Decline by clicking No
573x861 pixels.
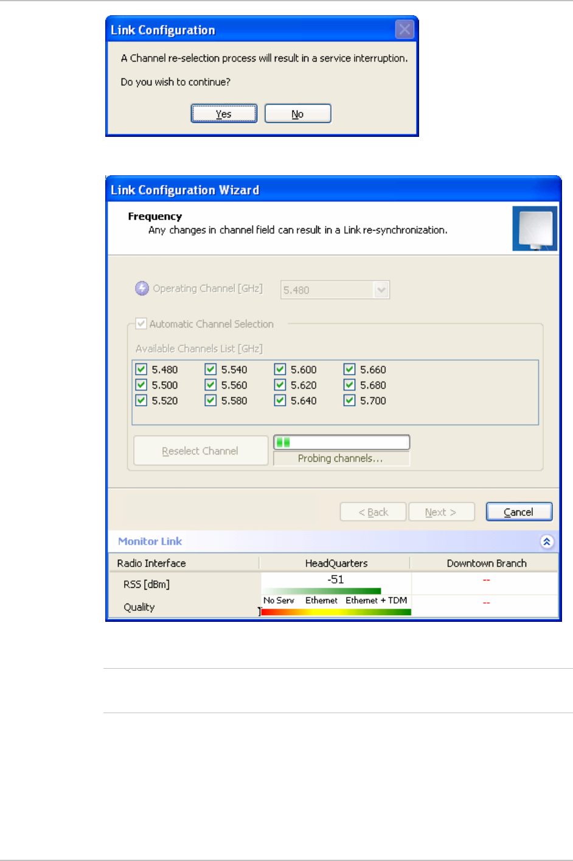(x=298, y=114)
